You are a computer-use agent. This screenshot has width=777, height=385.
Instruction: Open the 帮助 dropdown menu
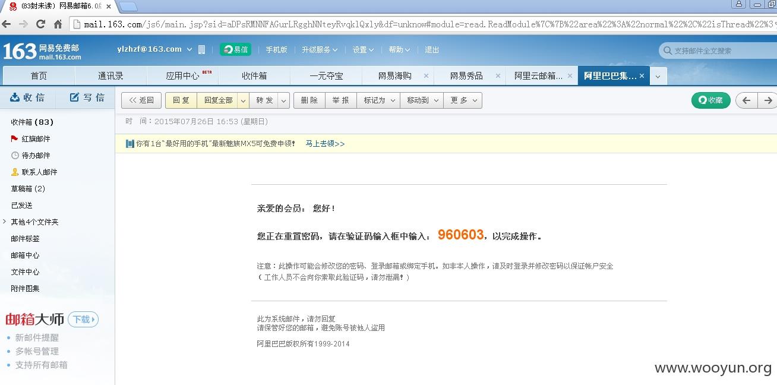tap(399, 50)
